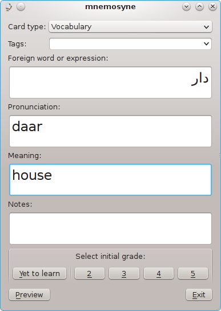
Task: Click the Vocabulary text in Card type box
Action: pyautogui.click(x=71, y=27)
